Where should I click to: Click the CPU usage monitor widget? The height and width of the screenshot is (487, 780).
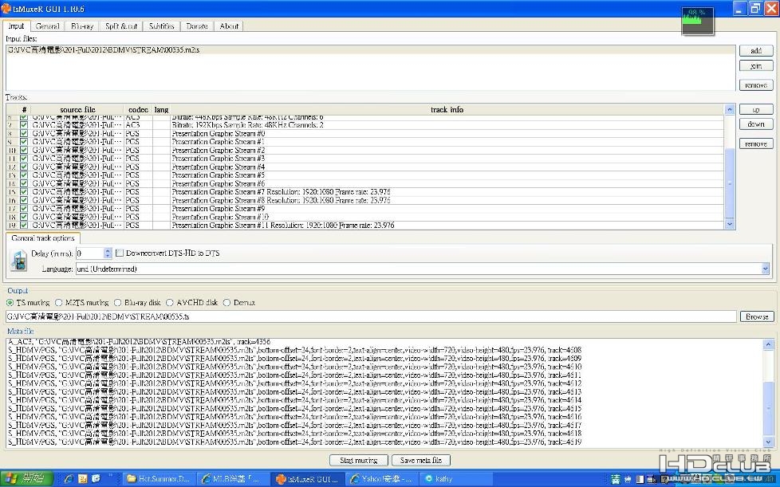[x=697, y=21]
